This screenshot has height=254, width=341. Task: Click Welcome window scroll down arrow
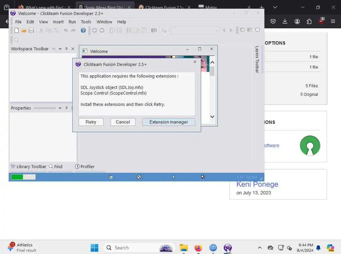click(212, 117)
